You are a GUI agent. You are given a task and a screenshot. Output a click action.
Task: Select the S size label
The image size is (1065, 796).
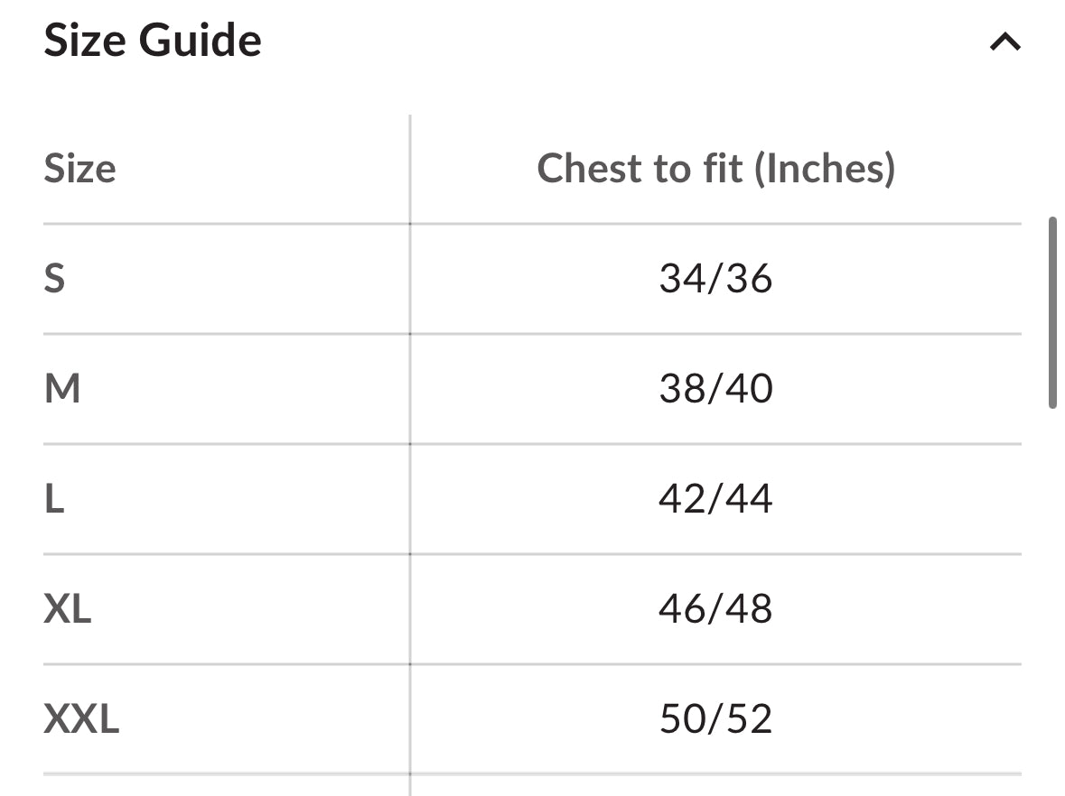[54, 278]
